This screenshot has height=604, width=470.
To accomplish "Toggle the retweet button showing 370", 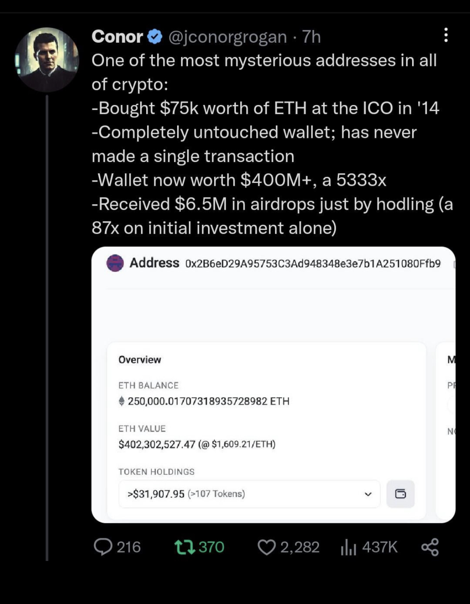I will [x=185, y=547].
